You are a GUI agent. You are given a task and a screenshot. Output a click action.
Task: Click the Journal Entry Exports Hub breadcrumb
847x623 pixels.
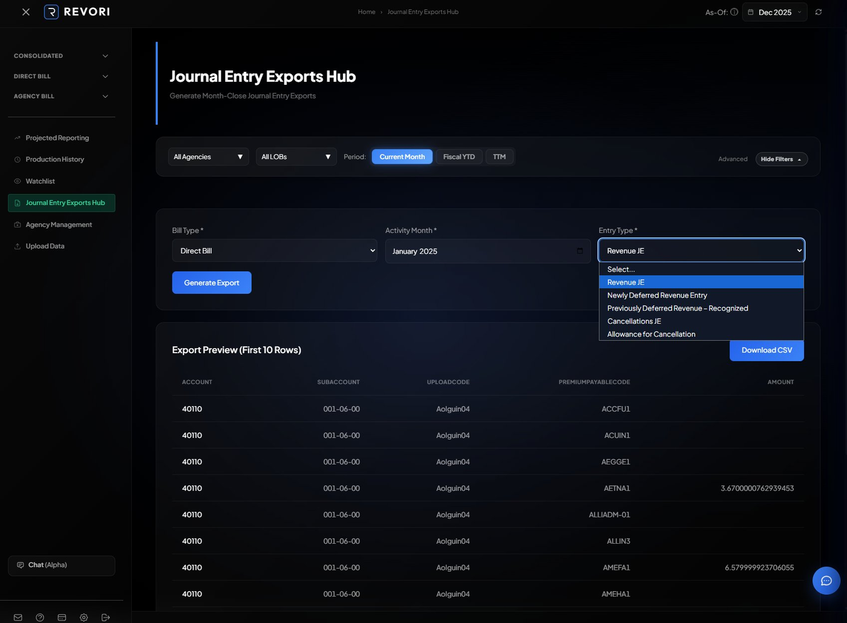[423, 12]
